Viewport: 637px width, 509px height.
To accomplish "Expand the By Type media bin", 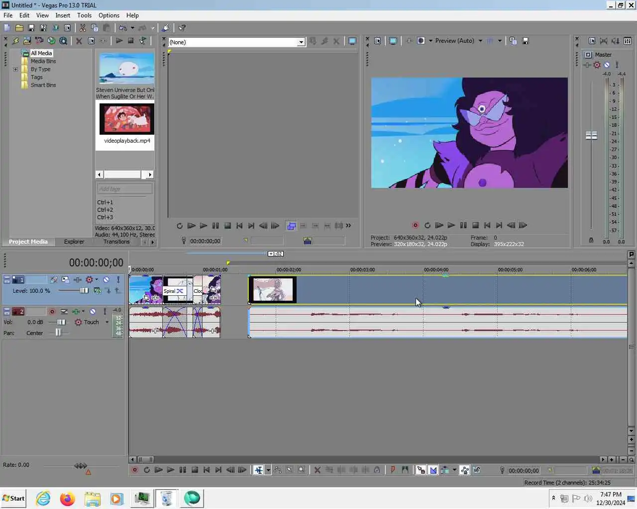I will 15,69.
